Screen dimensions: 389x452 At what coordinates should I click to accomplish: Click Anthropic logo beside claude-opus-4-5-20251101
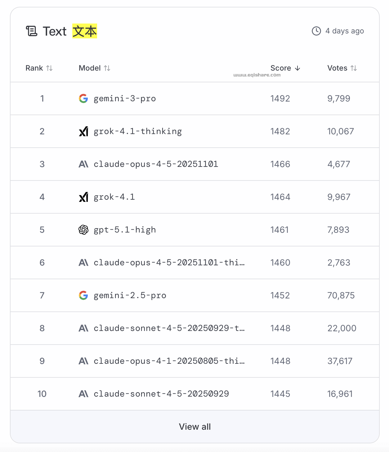pyautogui.click(x=83, y=164)
